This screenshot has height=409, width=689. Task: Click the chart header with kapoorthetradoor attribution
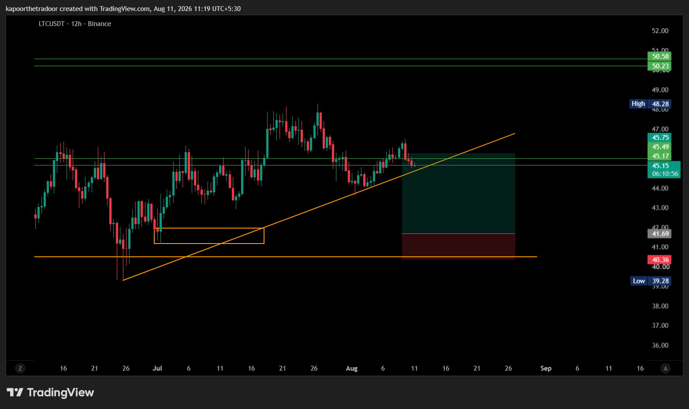coord(123,9)
